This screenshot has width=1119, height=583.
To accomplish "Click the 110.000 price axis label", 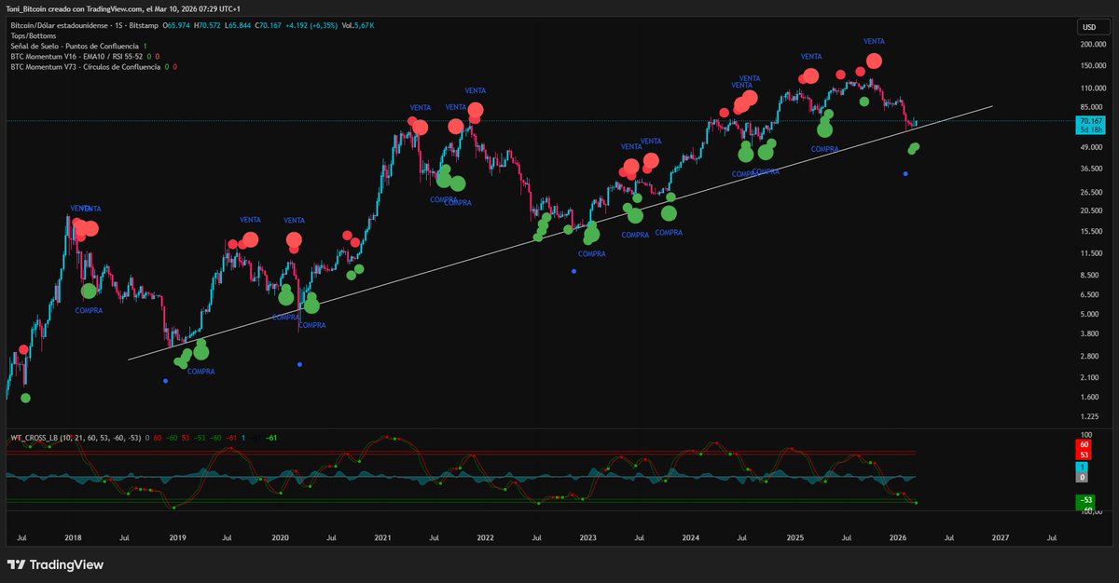I will [x=1091, y=88].
